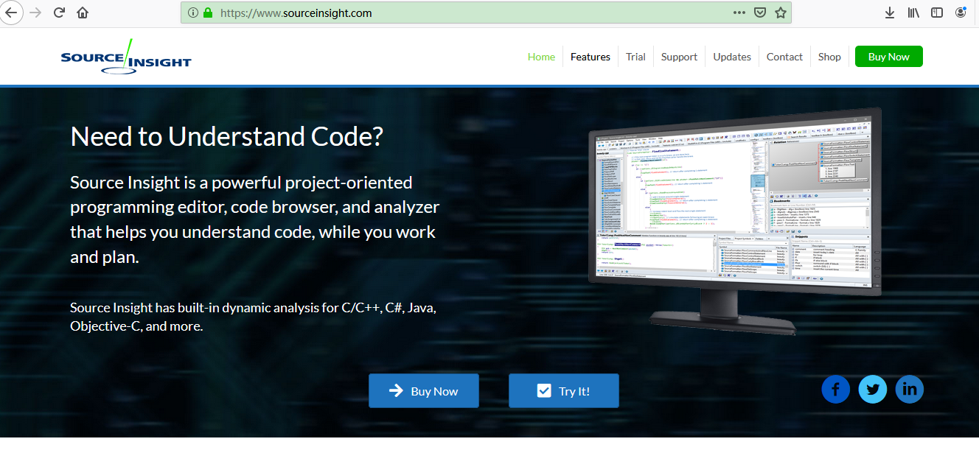Screen dimensions: 979x450
Task: View connection security via green padlock
Action: tap(208, 13)
